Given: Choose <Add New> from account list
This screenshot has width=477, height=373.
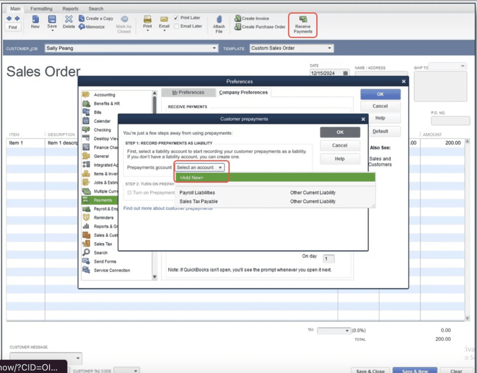Looking at the screenshot, I should pyautogui.click(x=191, y=177).
